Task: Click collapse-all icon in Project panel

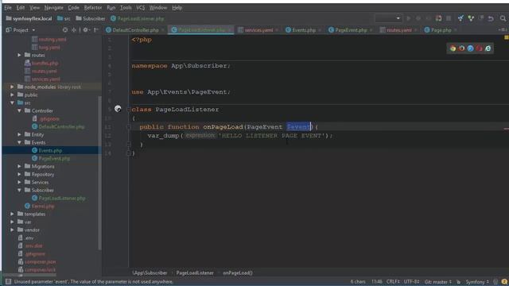Action: pos(74,30)
